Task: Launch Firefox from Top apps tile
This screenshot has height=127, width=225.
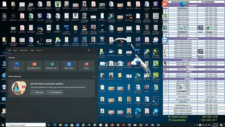Action: (86, 66)
